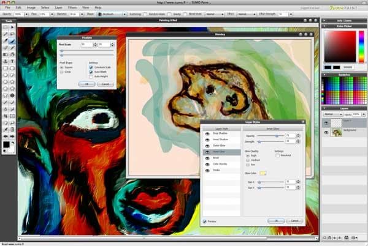Toggle Bevel style eye
Image resolution: width=368 pixels, height=246 pixels.
click(207, 158)
